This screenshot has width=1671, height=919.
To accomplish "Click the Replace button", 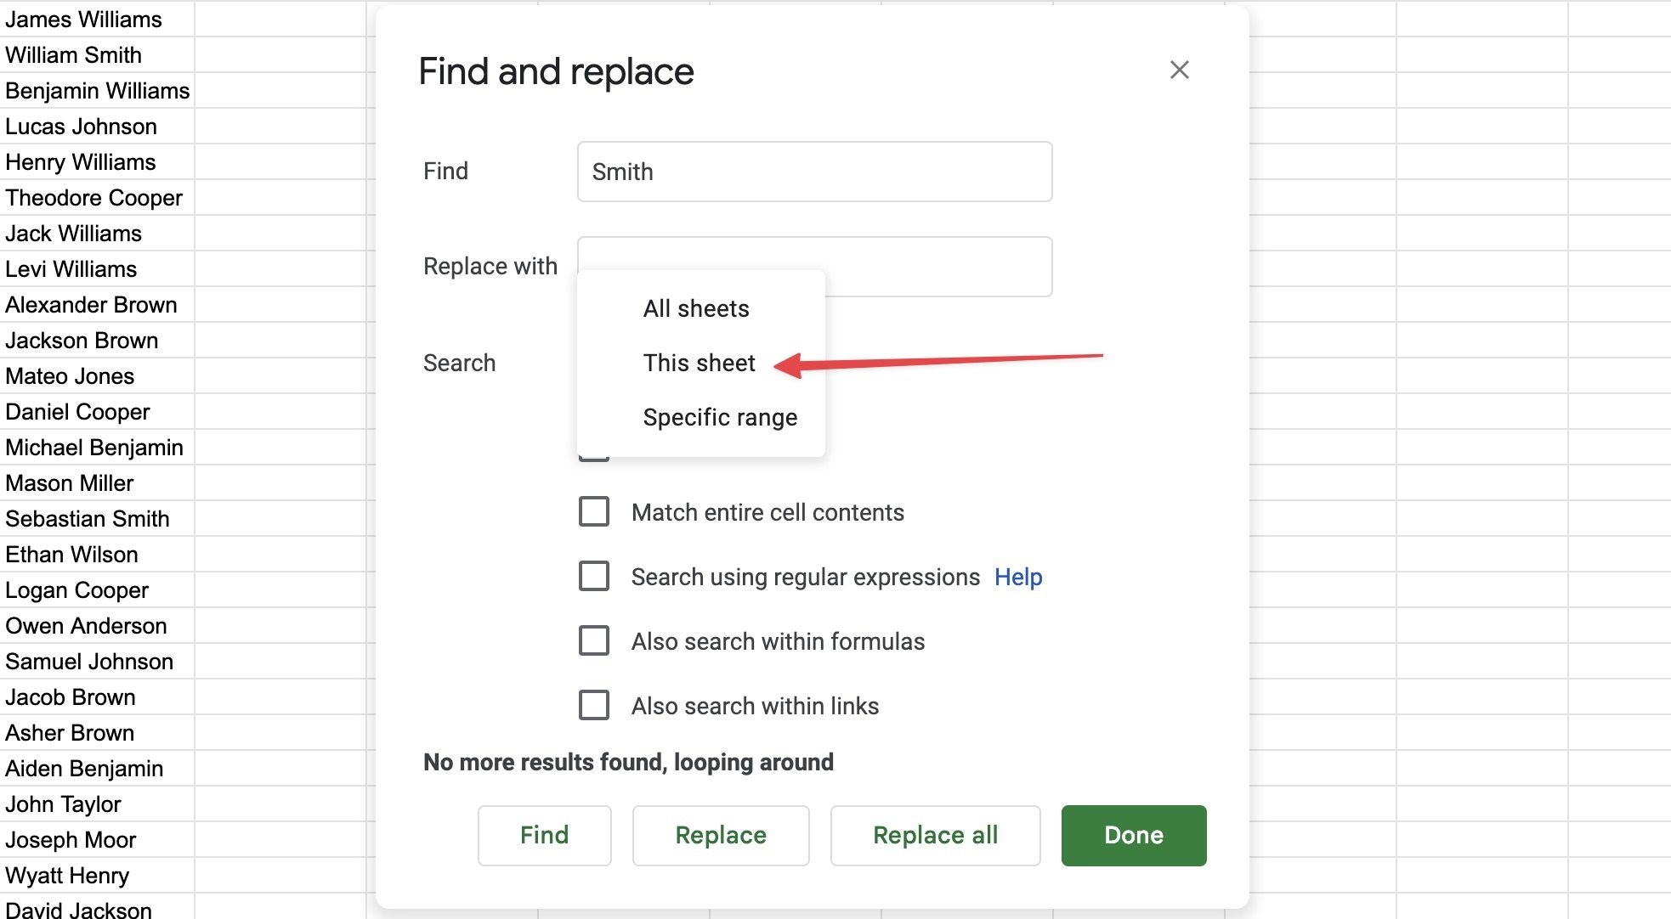I will coord(720,836).
